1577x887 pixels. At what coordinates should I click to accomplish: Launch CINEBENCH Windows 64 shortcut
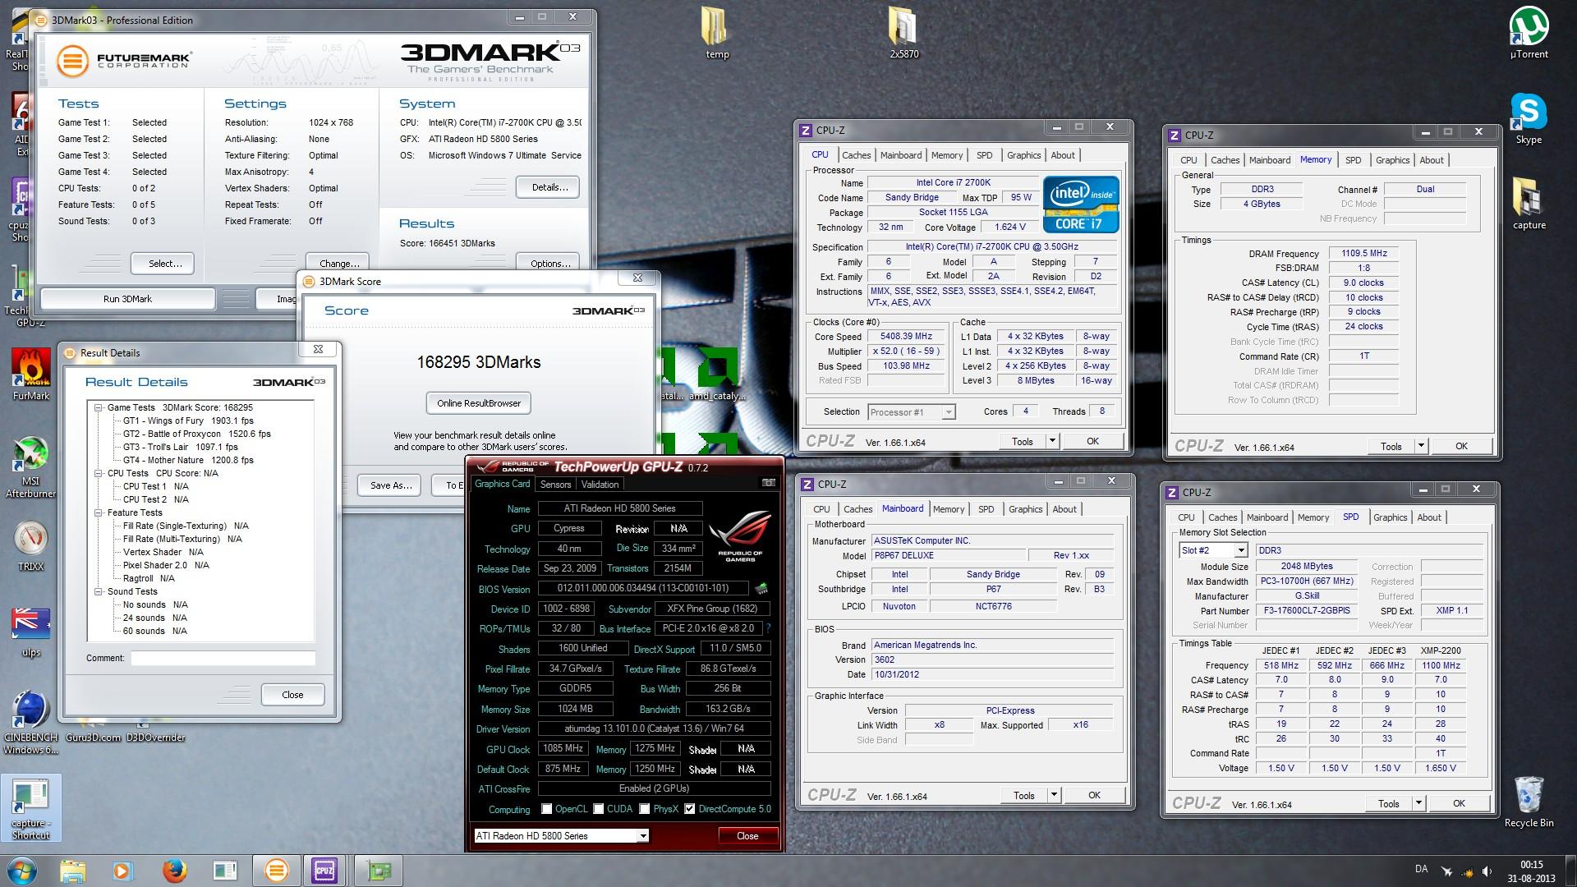pyautogui.click(x=31, y=723)
